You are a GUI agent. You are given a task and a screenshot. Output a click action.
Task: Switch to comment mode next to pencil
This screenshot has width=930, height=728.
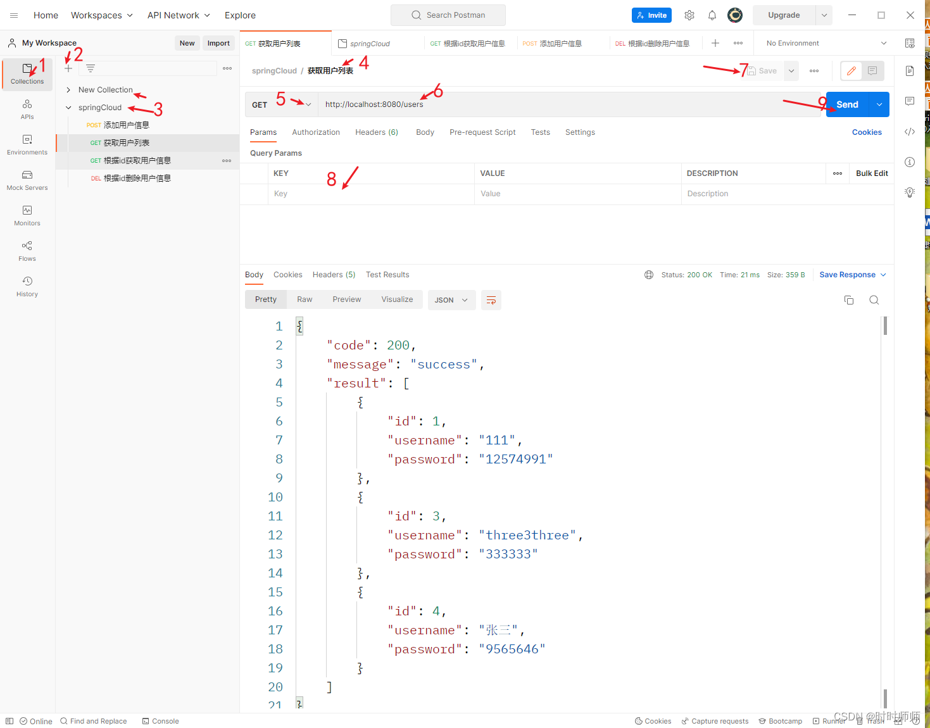pos(872,71)
